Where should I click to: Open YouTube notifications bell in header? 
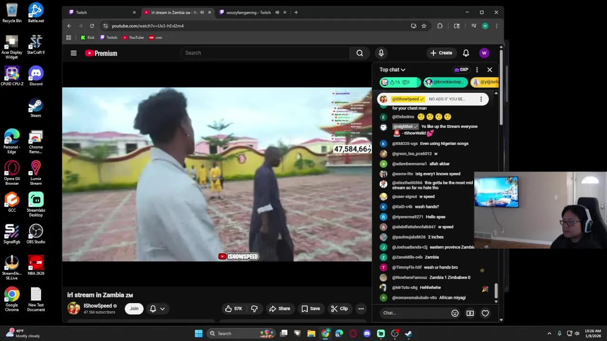pyautogui.click(x=466, y=53)
